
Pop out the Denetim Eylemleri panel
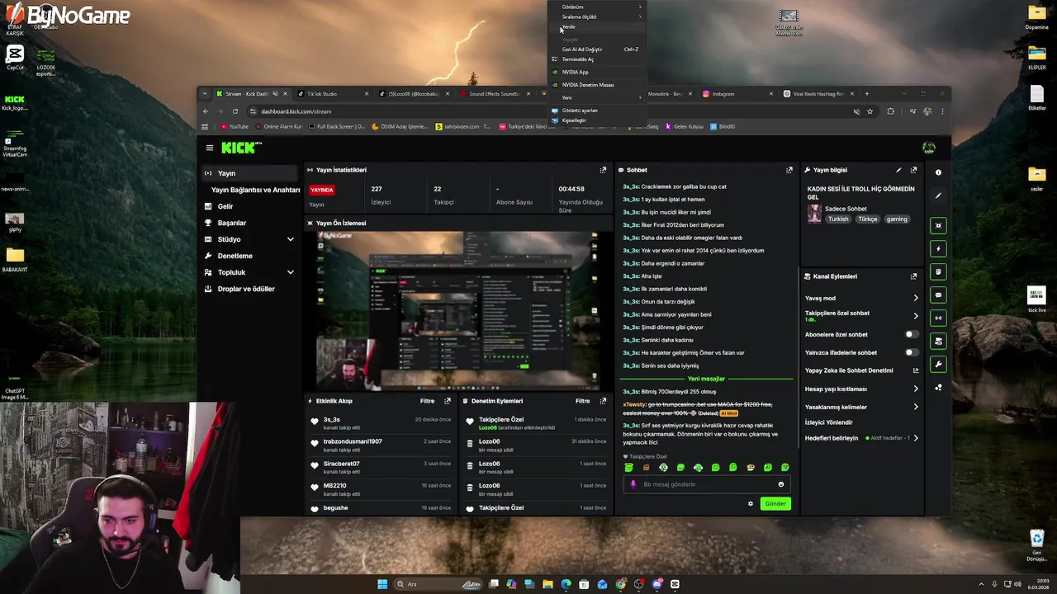pyautogui.click(x=603, y=401)
